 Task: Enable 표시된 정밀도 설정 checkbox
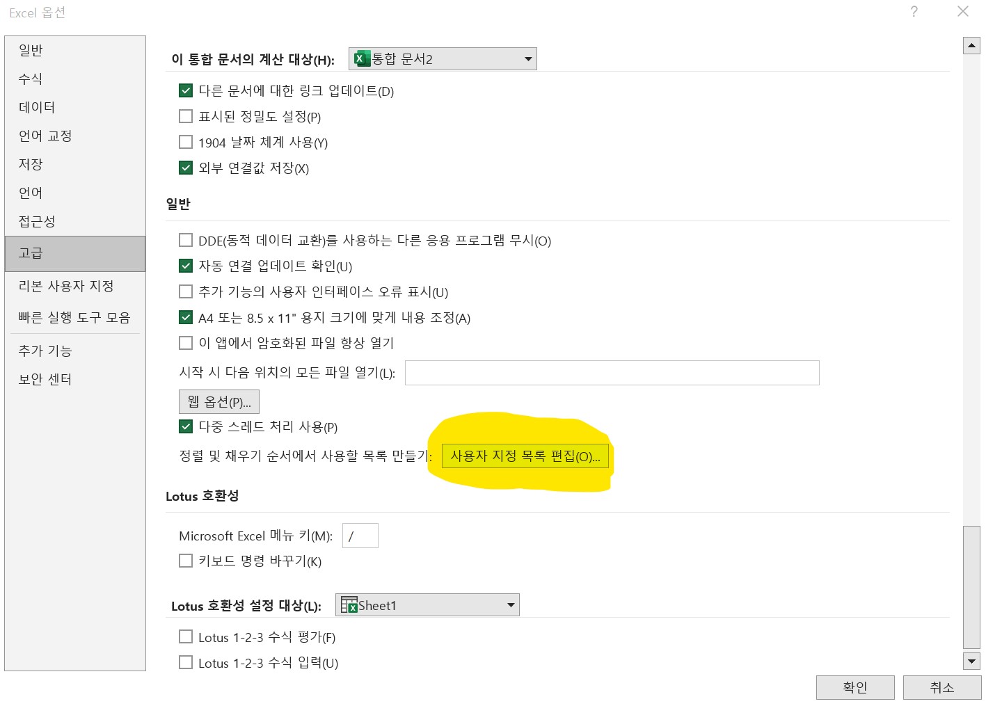coord(186,116)
